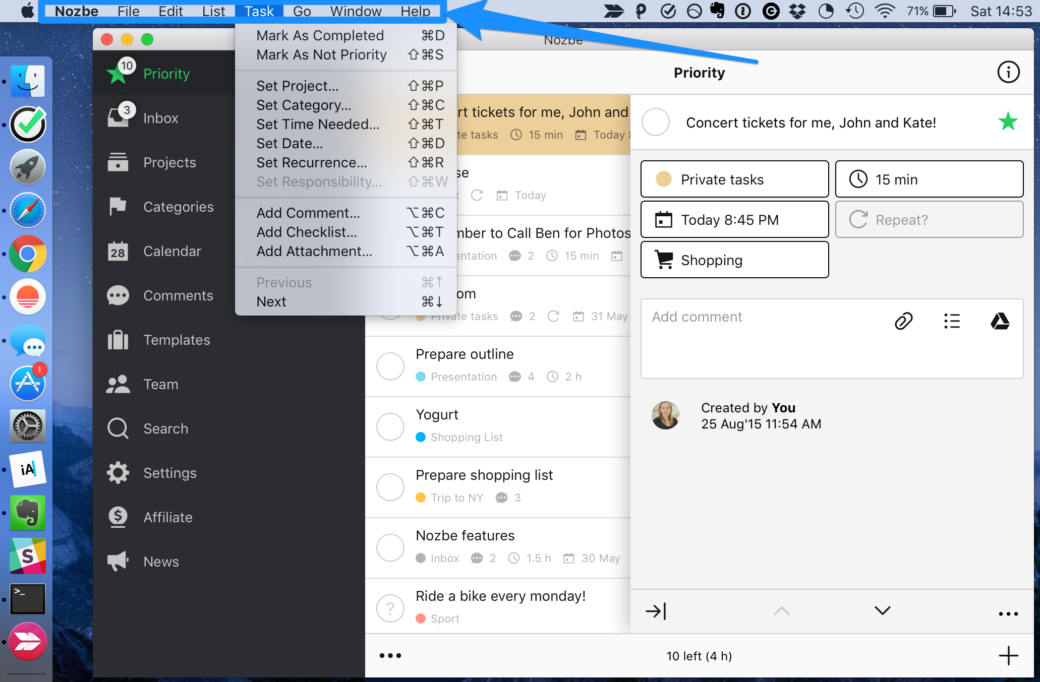Choose Add Attachment... from Task menu
Screen dimensions: 1040x682
point(346,251)
